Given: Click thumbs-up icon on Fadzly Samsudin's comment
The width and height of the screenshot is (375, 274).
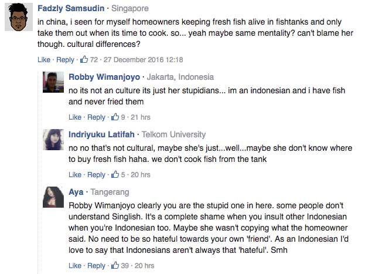Looking at the screenshot, I should pos(84,59).
